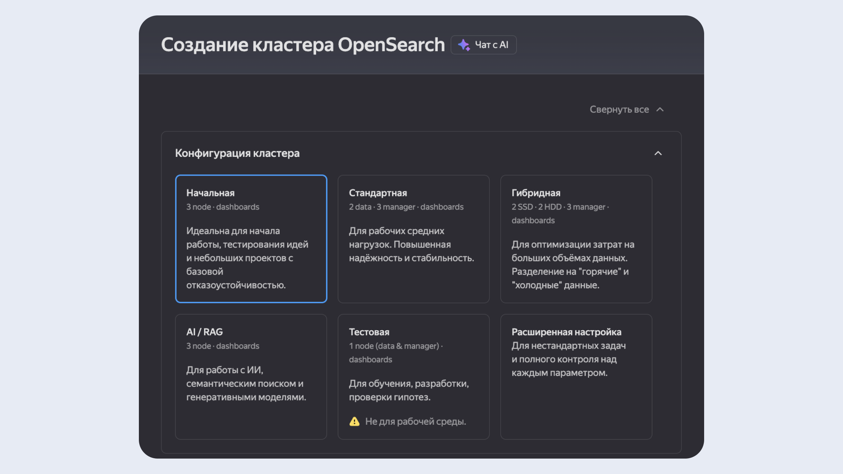
Task: Click description Для оптимизации затрат
Action: [x=573, y=265]
